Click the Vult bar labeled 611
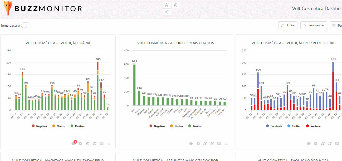This screenshot has width=342, height=161. (x=134, y=85)
